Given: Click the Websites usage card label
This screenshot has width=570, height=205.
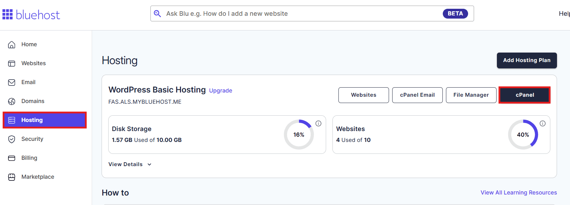Looking at the screenshot, I should (351, 129).
